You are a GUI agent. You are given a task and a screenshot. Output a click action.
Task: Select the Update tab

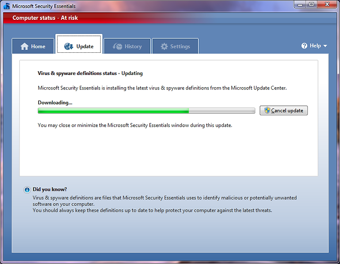coord(79,44)
